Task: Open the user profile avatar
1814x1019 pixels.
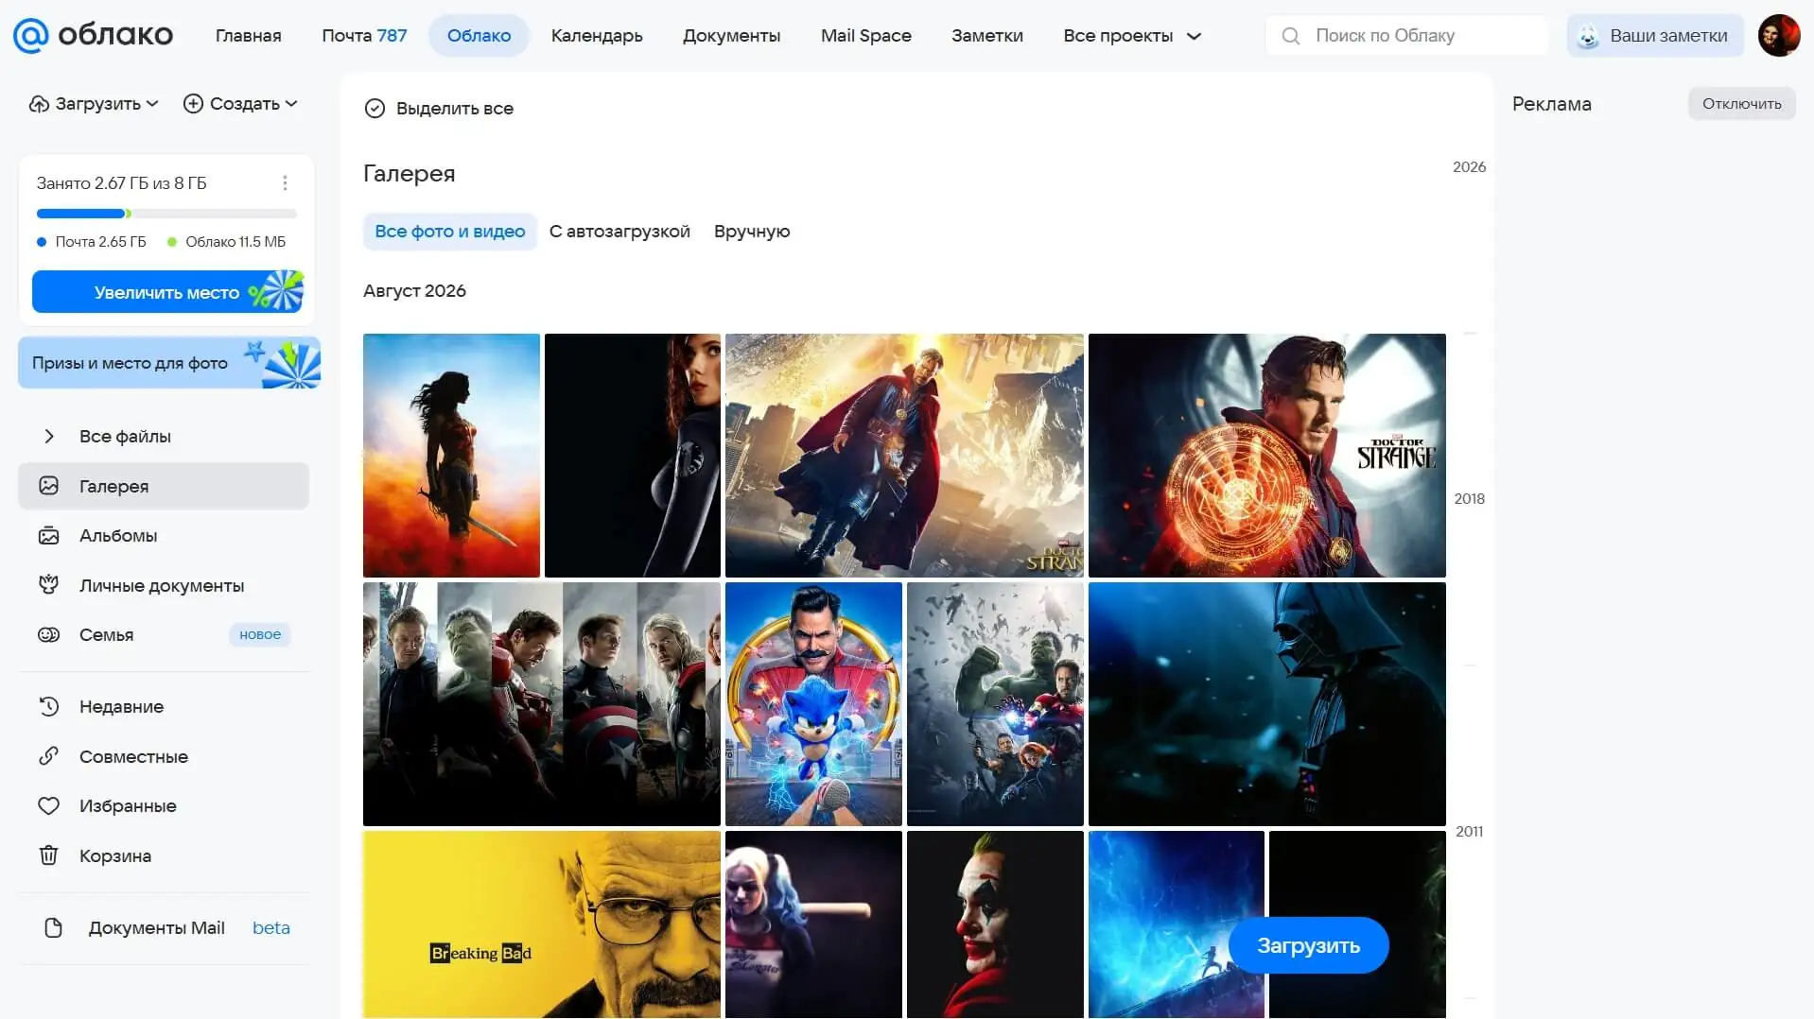Action: (x=1779, y=36)
